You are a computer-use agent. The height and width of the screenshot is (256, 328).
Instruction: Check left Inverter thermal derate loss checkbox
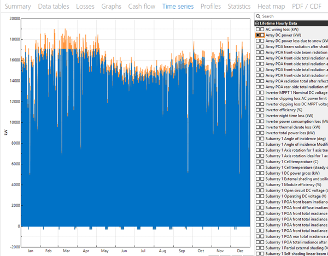click(257, 127)
